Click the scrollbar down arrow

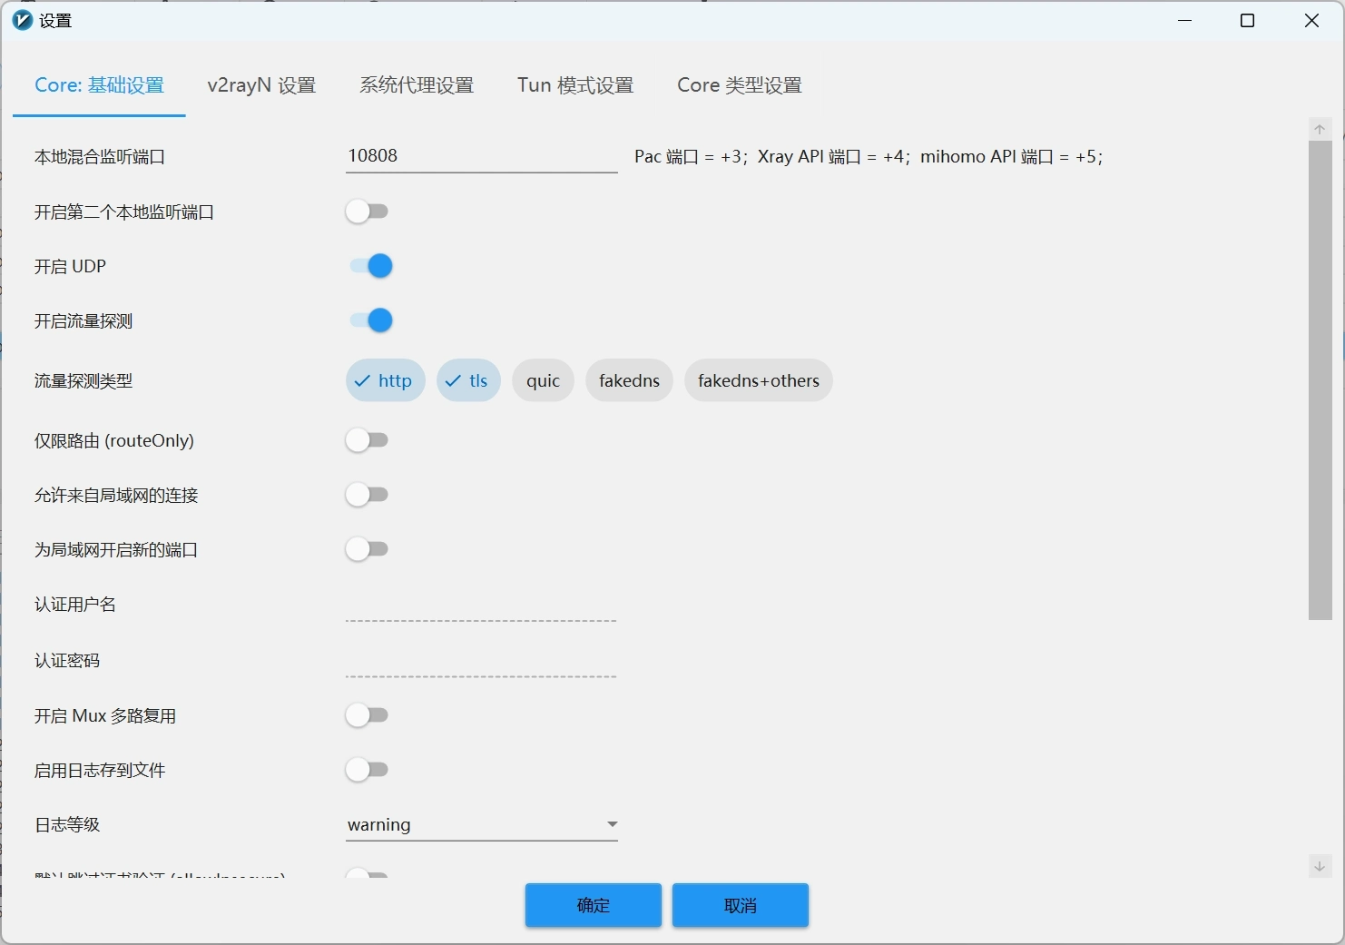tap(1320, 865)
